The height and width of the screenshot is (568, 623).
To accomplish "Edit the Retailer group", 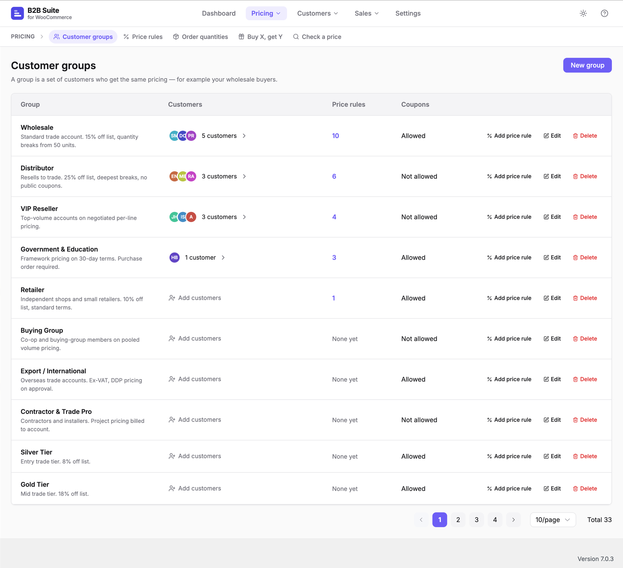I will (552, 298).
